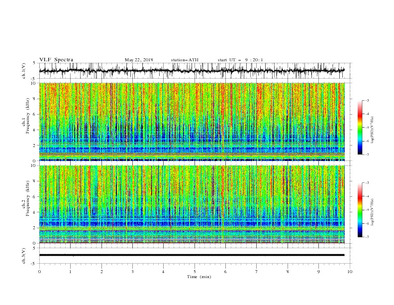Click time axis tick label '10'

pyautogui.click(x=350, y=272)
